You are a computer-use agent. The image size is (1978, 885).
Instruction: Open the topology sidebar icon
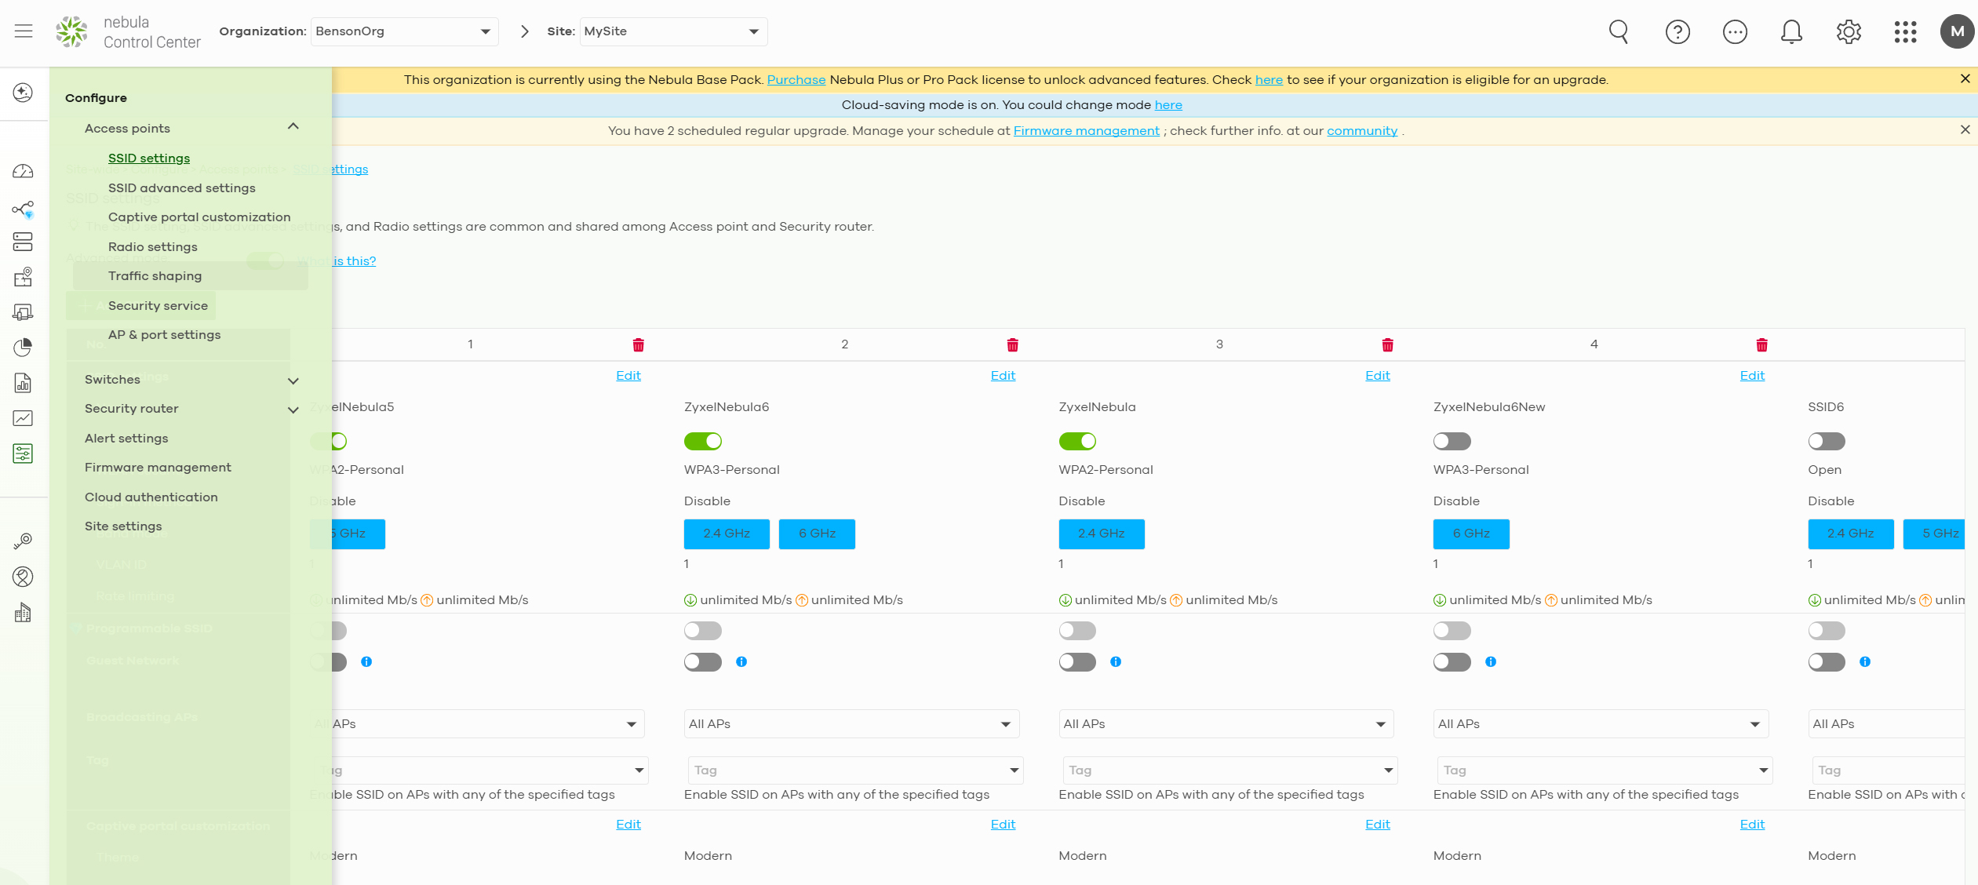23,209
